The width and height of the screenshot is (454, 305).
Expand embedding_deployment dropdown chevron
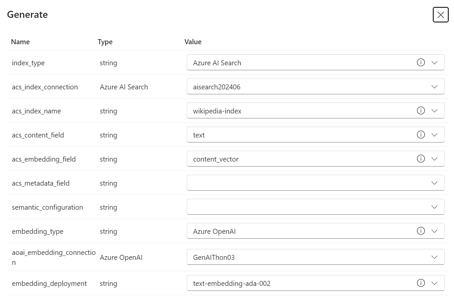(x=434, y=283)
